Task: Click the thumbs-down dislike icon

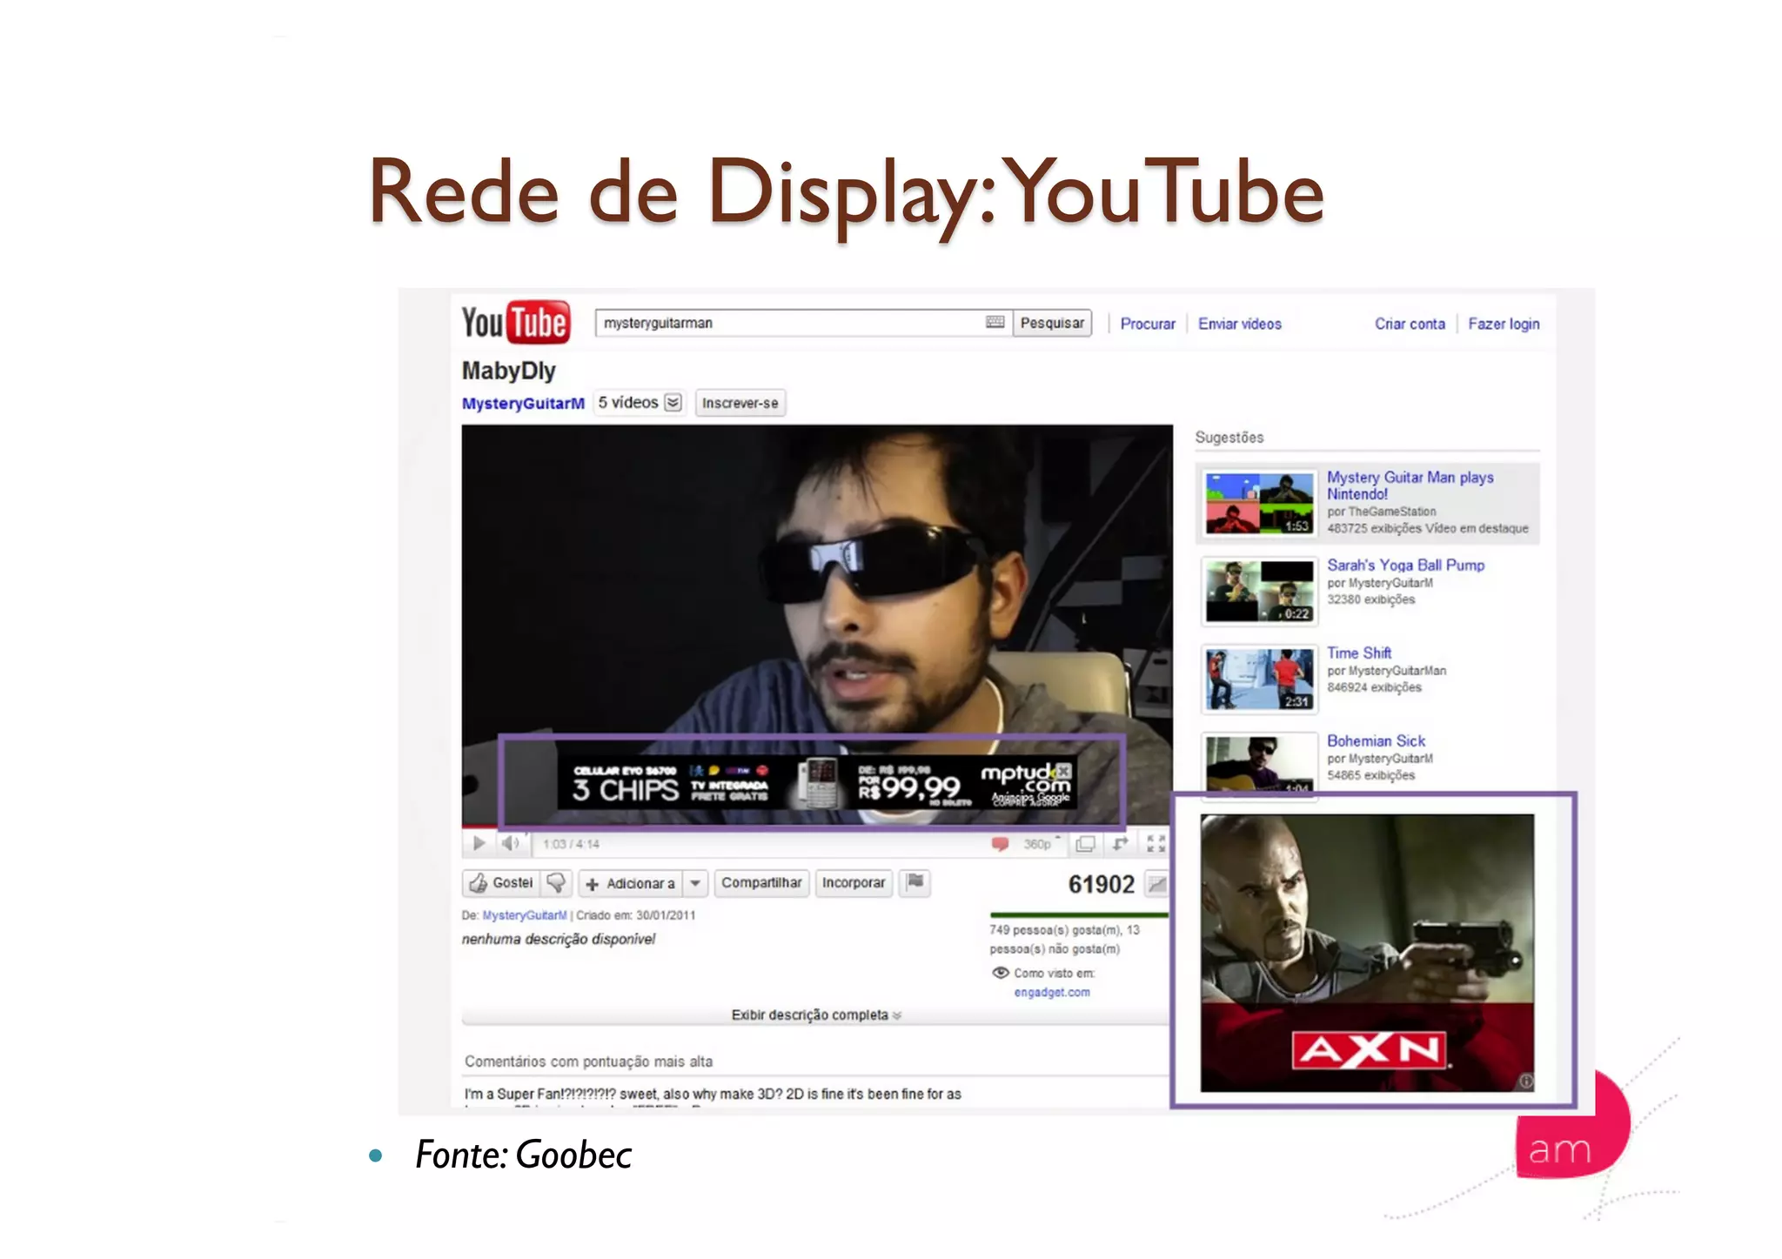Action: (x=556, y=883)
